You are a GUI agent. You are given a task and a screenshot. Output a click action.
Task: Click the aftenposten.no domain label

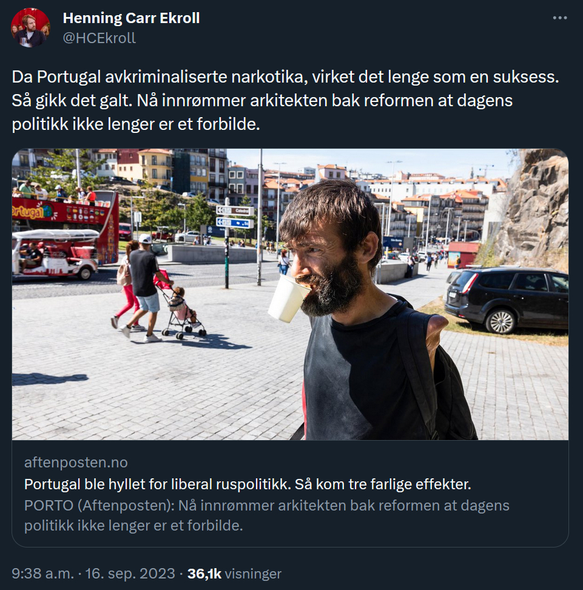tap(76, 463)
